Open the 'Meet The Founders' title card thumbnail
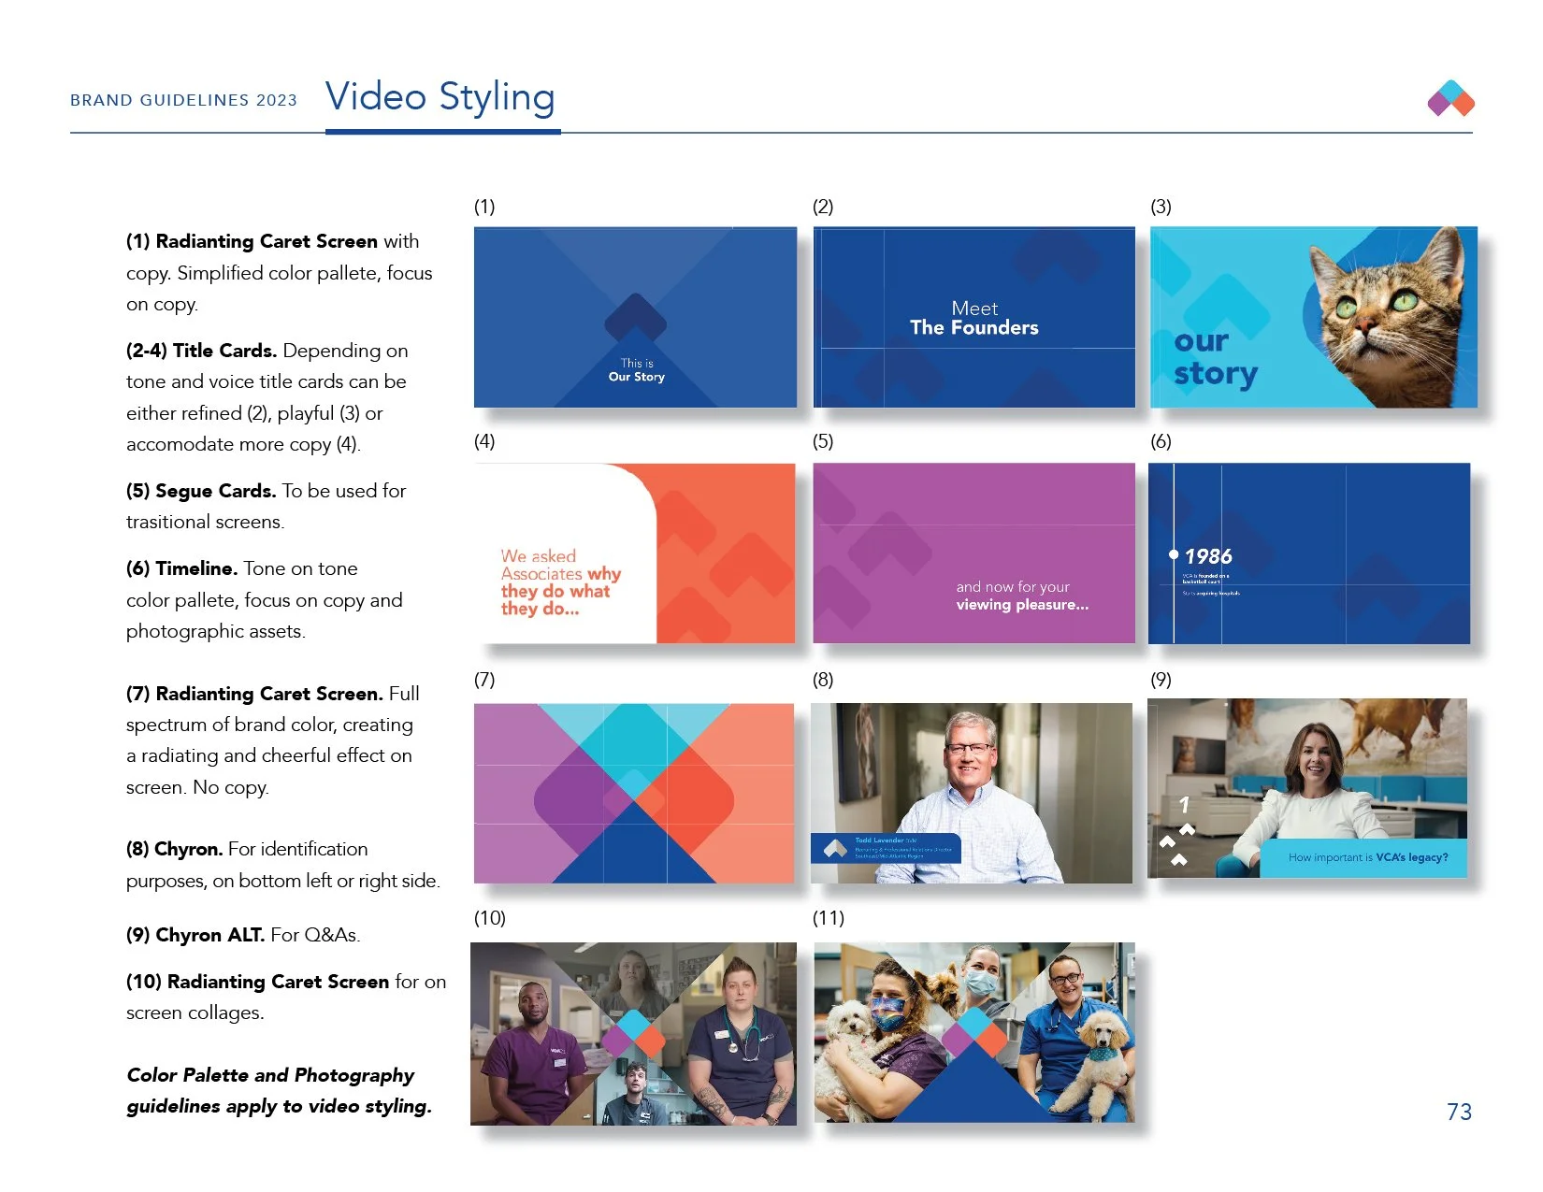The width and height of the screenshot is (1543, 1192). pos(973,317)
